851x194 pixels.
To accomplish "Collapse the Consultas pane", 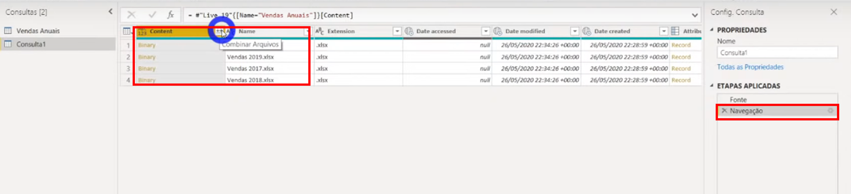I will [x=110, y=12].
